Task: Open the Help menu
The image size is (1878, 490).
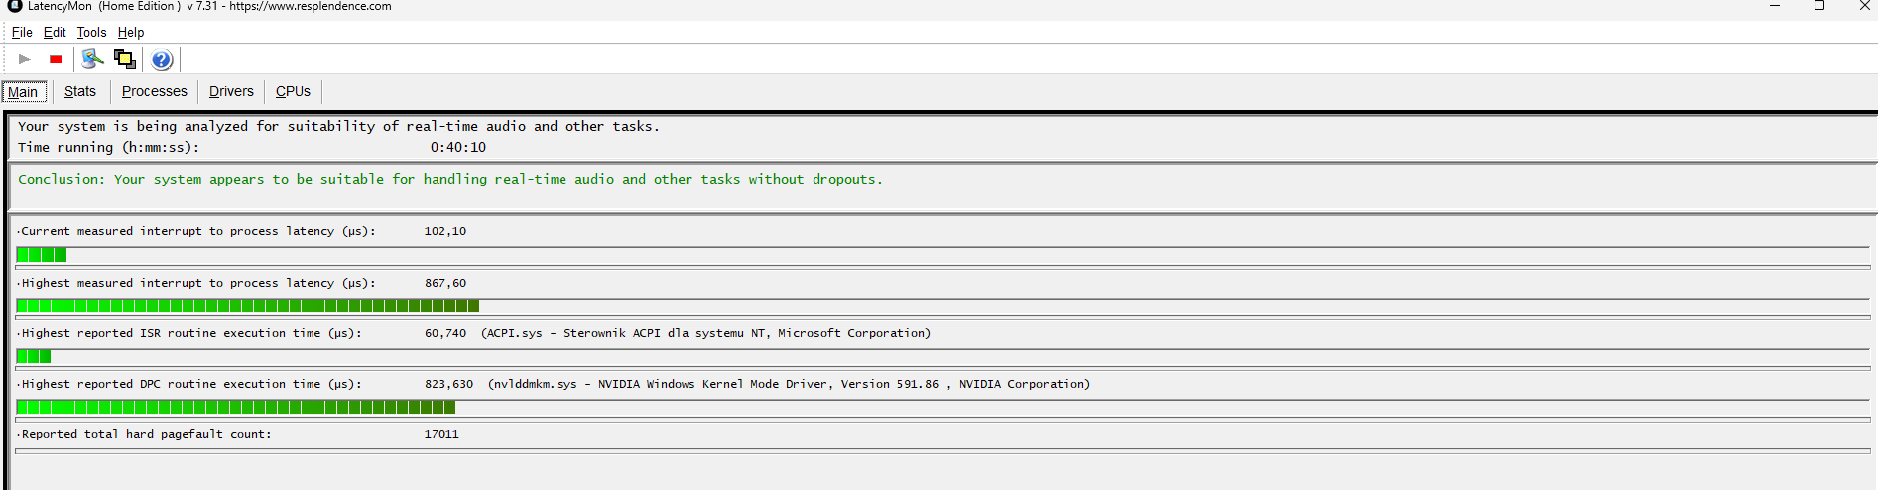Action: pyautogui.click(x=131, y=32)
